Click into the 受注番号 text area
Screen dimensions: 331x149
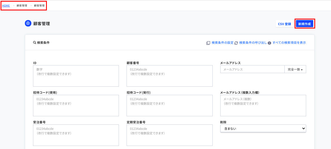click(76, 135)
